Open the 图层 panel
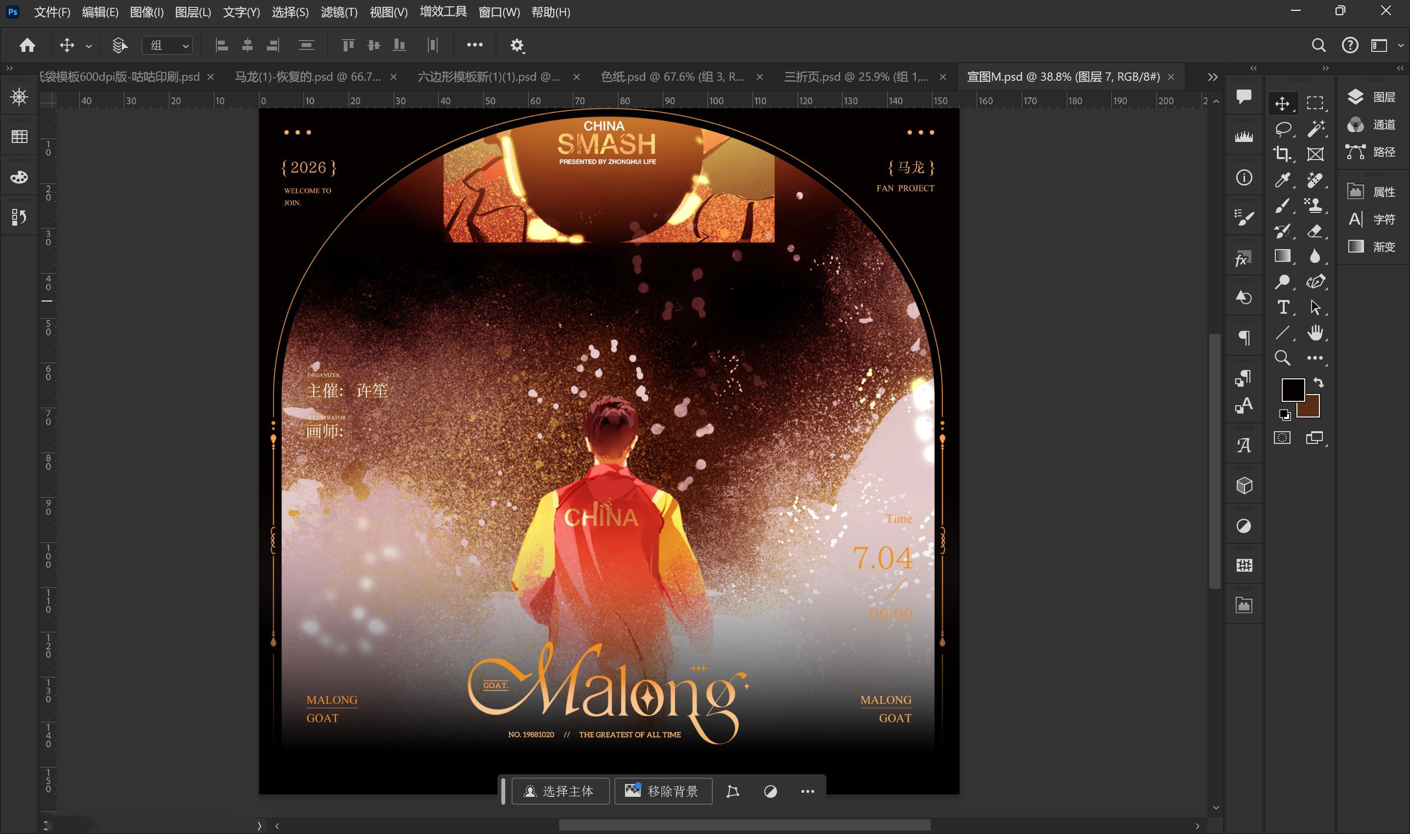The image size is (1410, 834). (1371, 97)
